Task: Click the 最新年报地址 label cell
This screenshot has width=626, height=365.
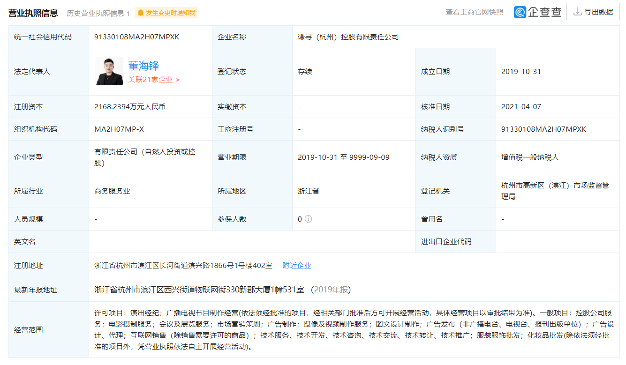Action: click(x=49, y=290)
